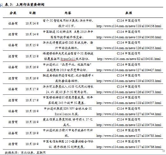The image size is (166, 155).
Task: Click text 中兴通讯荣获SDN/NFV全球大会5G
Action: [68, 109]
